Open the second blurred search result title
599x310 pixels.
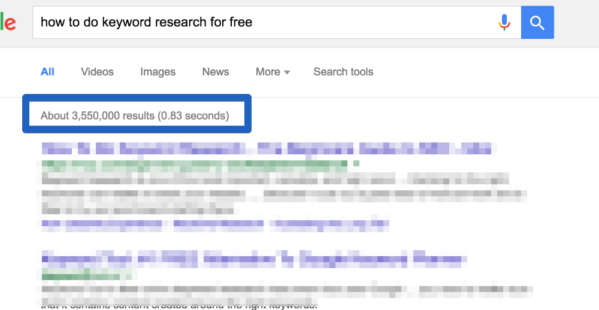[253, 259]
